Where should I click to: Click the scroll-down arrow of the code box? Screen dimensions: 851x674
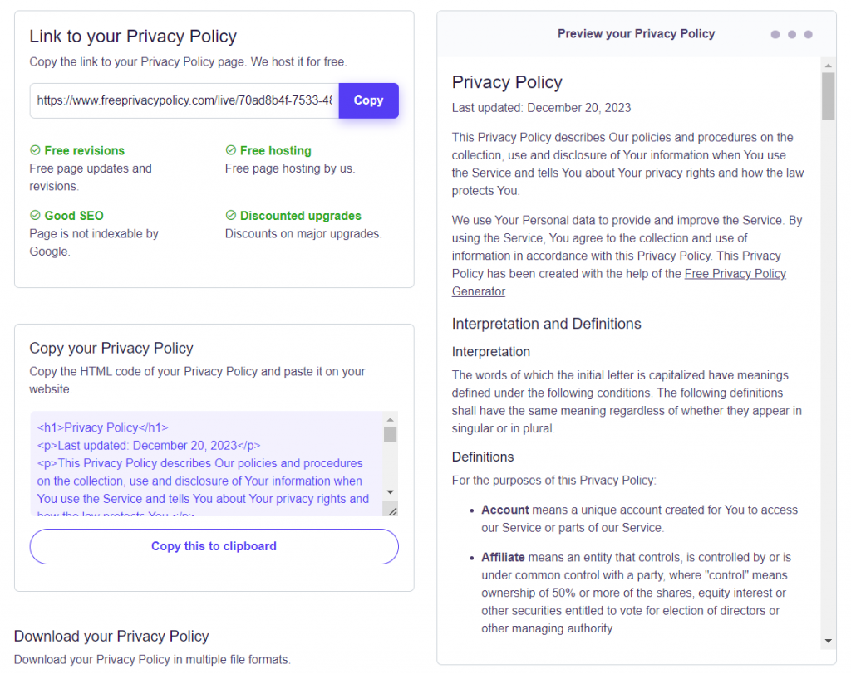point(390,491)
